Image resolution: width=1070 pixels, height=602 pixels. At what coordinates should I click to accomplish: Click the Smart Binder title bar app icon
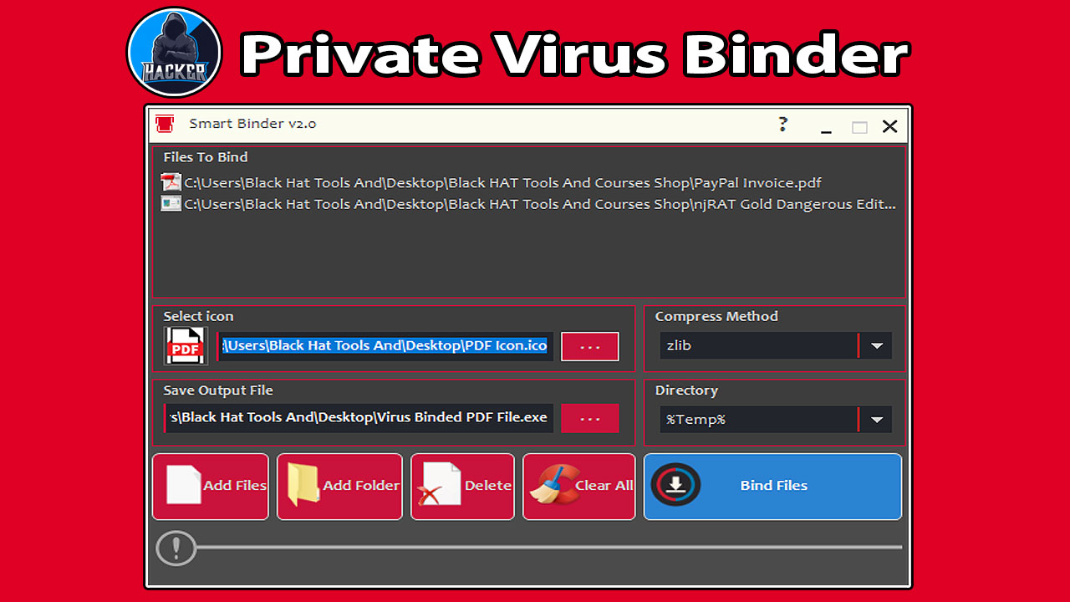165,125
